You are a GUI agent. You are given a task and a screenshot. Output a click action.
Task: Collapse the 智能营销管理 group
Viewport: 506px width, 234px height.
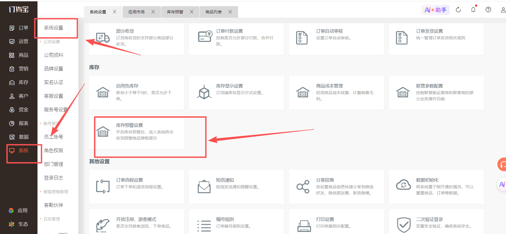54,192
